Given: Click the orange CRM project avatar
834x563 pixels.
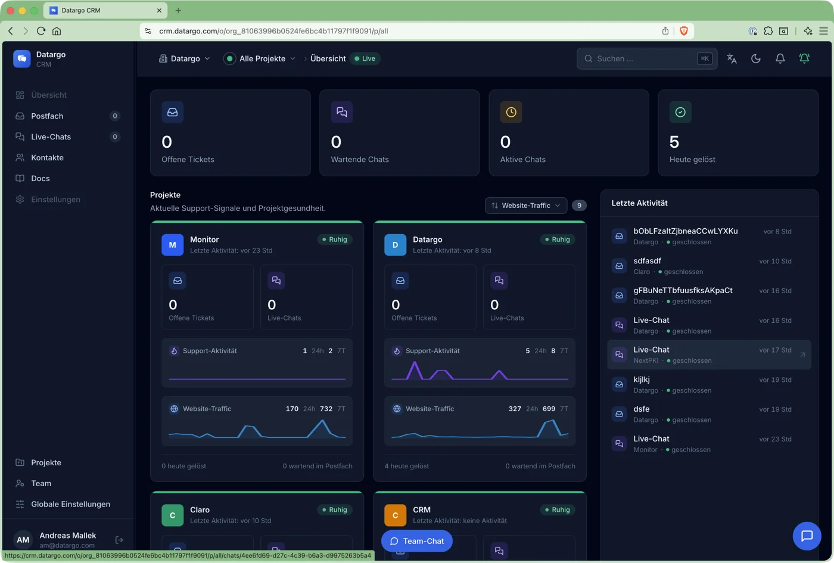Looking at the screenshot, I should 395,515.
